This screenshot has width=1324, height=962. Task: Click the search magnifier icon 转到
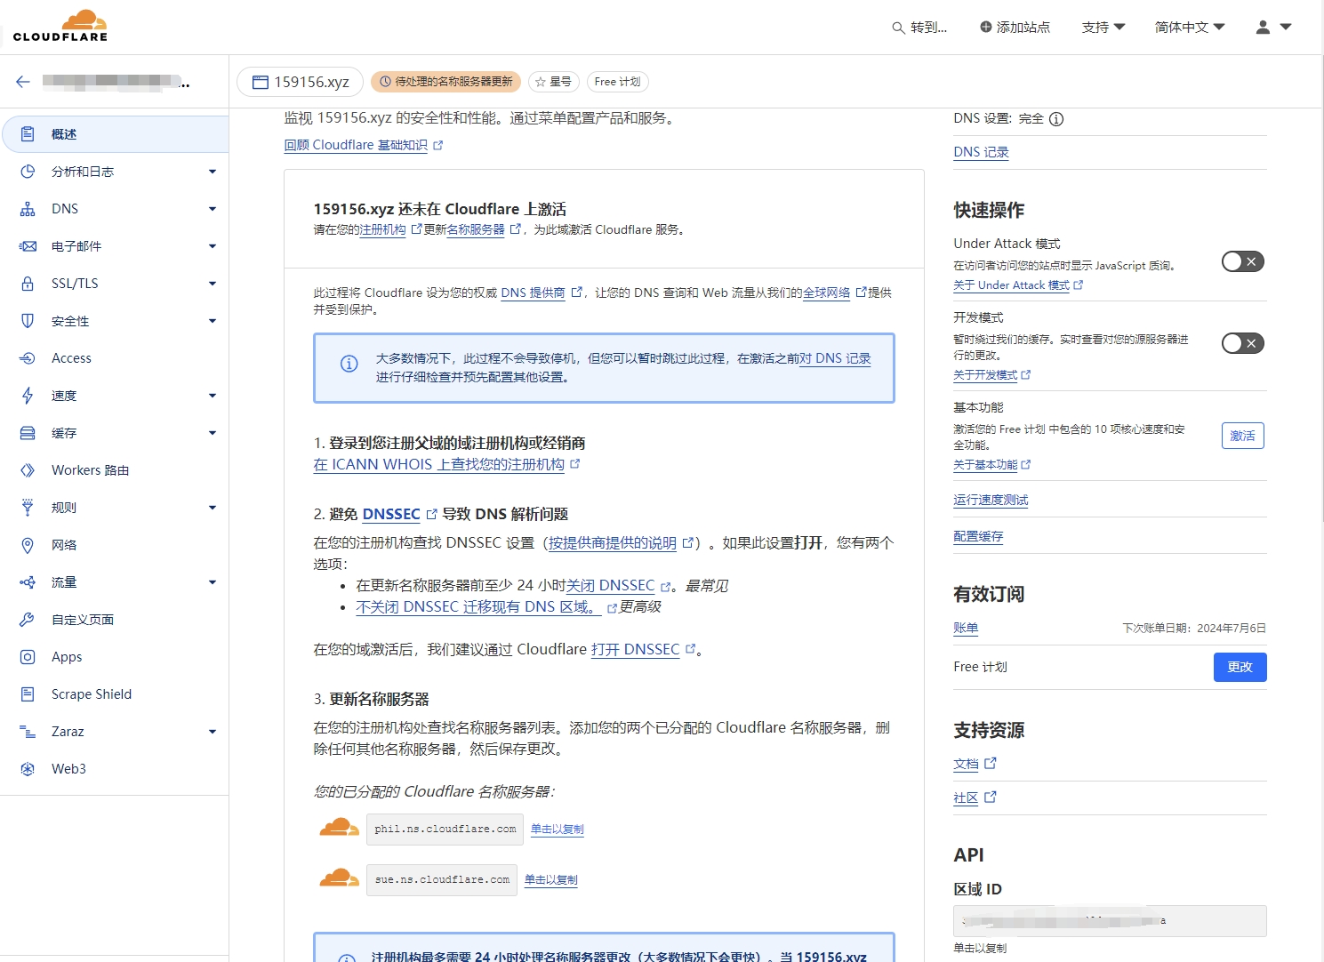pyautogui.click(x=898, y=28)
